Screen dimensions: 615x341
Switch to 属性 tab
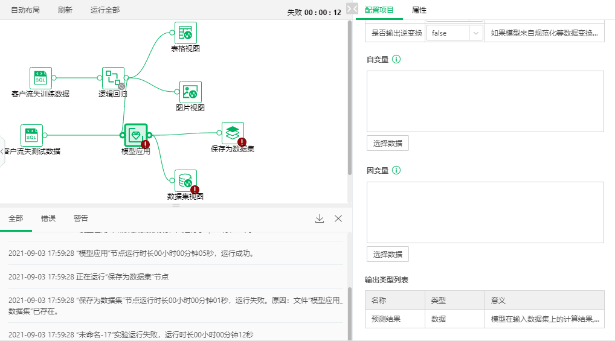pos(419,10)
